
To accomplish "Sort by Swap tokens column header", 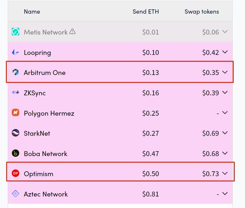I will click(202, 12).
